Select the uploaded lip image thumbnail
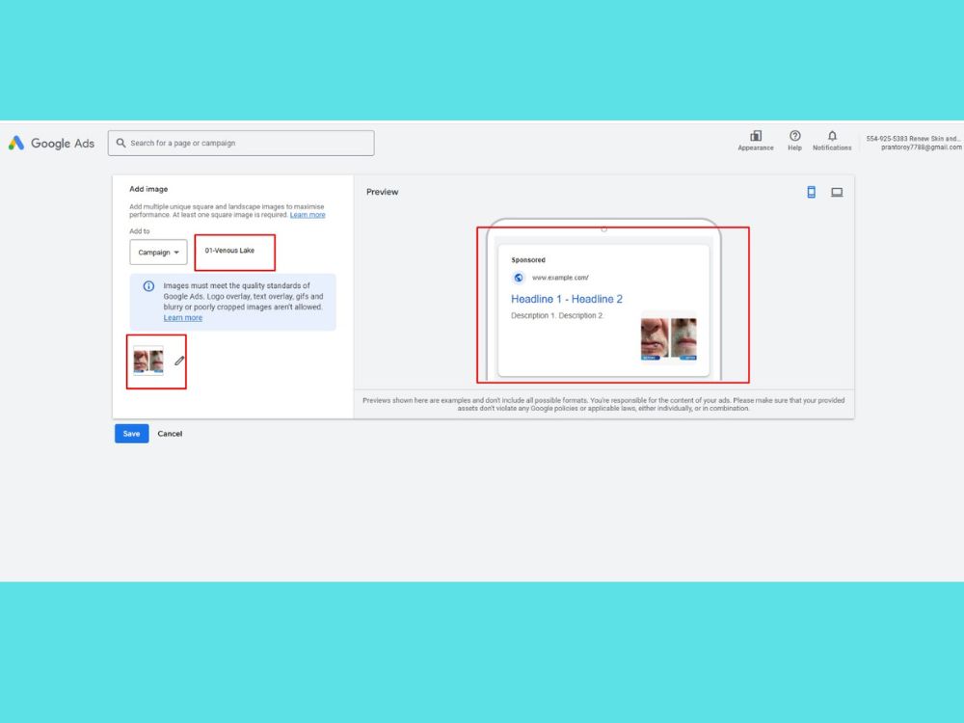 tap(148, 361)
